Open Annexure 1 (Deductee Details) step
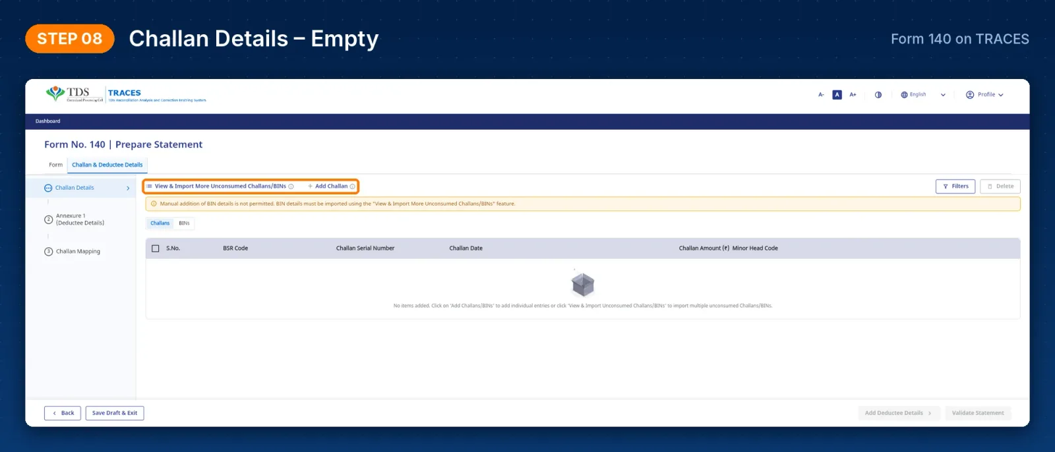Image resolution: width=1055 pixels, height=452 pixels. pyautogui.click(x=80, y=219)
